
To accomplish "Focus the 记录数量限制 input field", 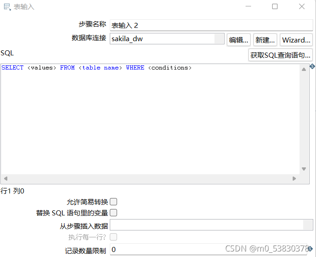I will [209, 249].
